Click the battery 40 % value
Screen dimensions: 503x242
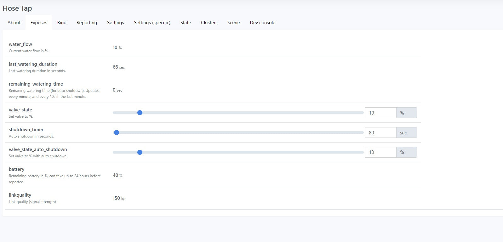pyautogui.click(x=117, y=175)
